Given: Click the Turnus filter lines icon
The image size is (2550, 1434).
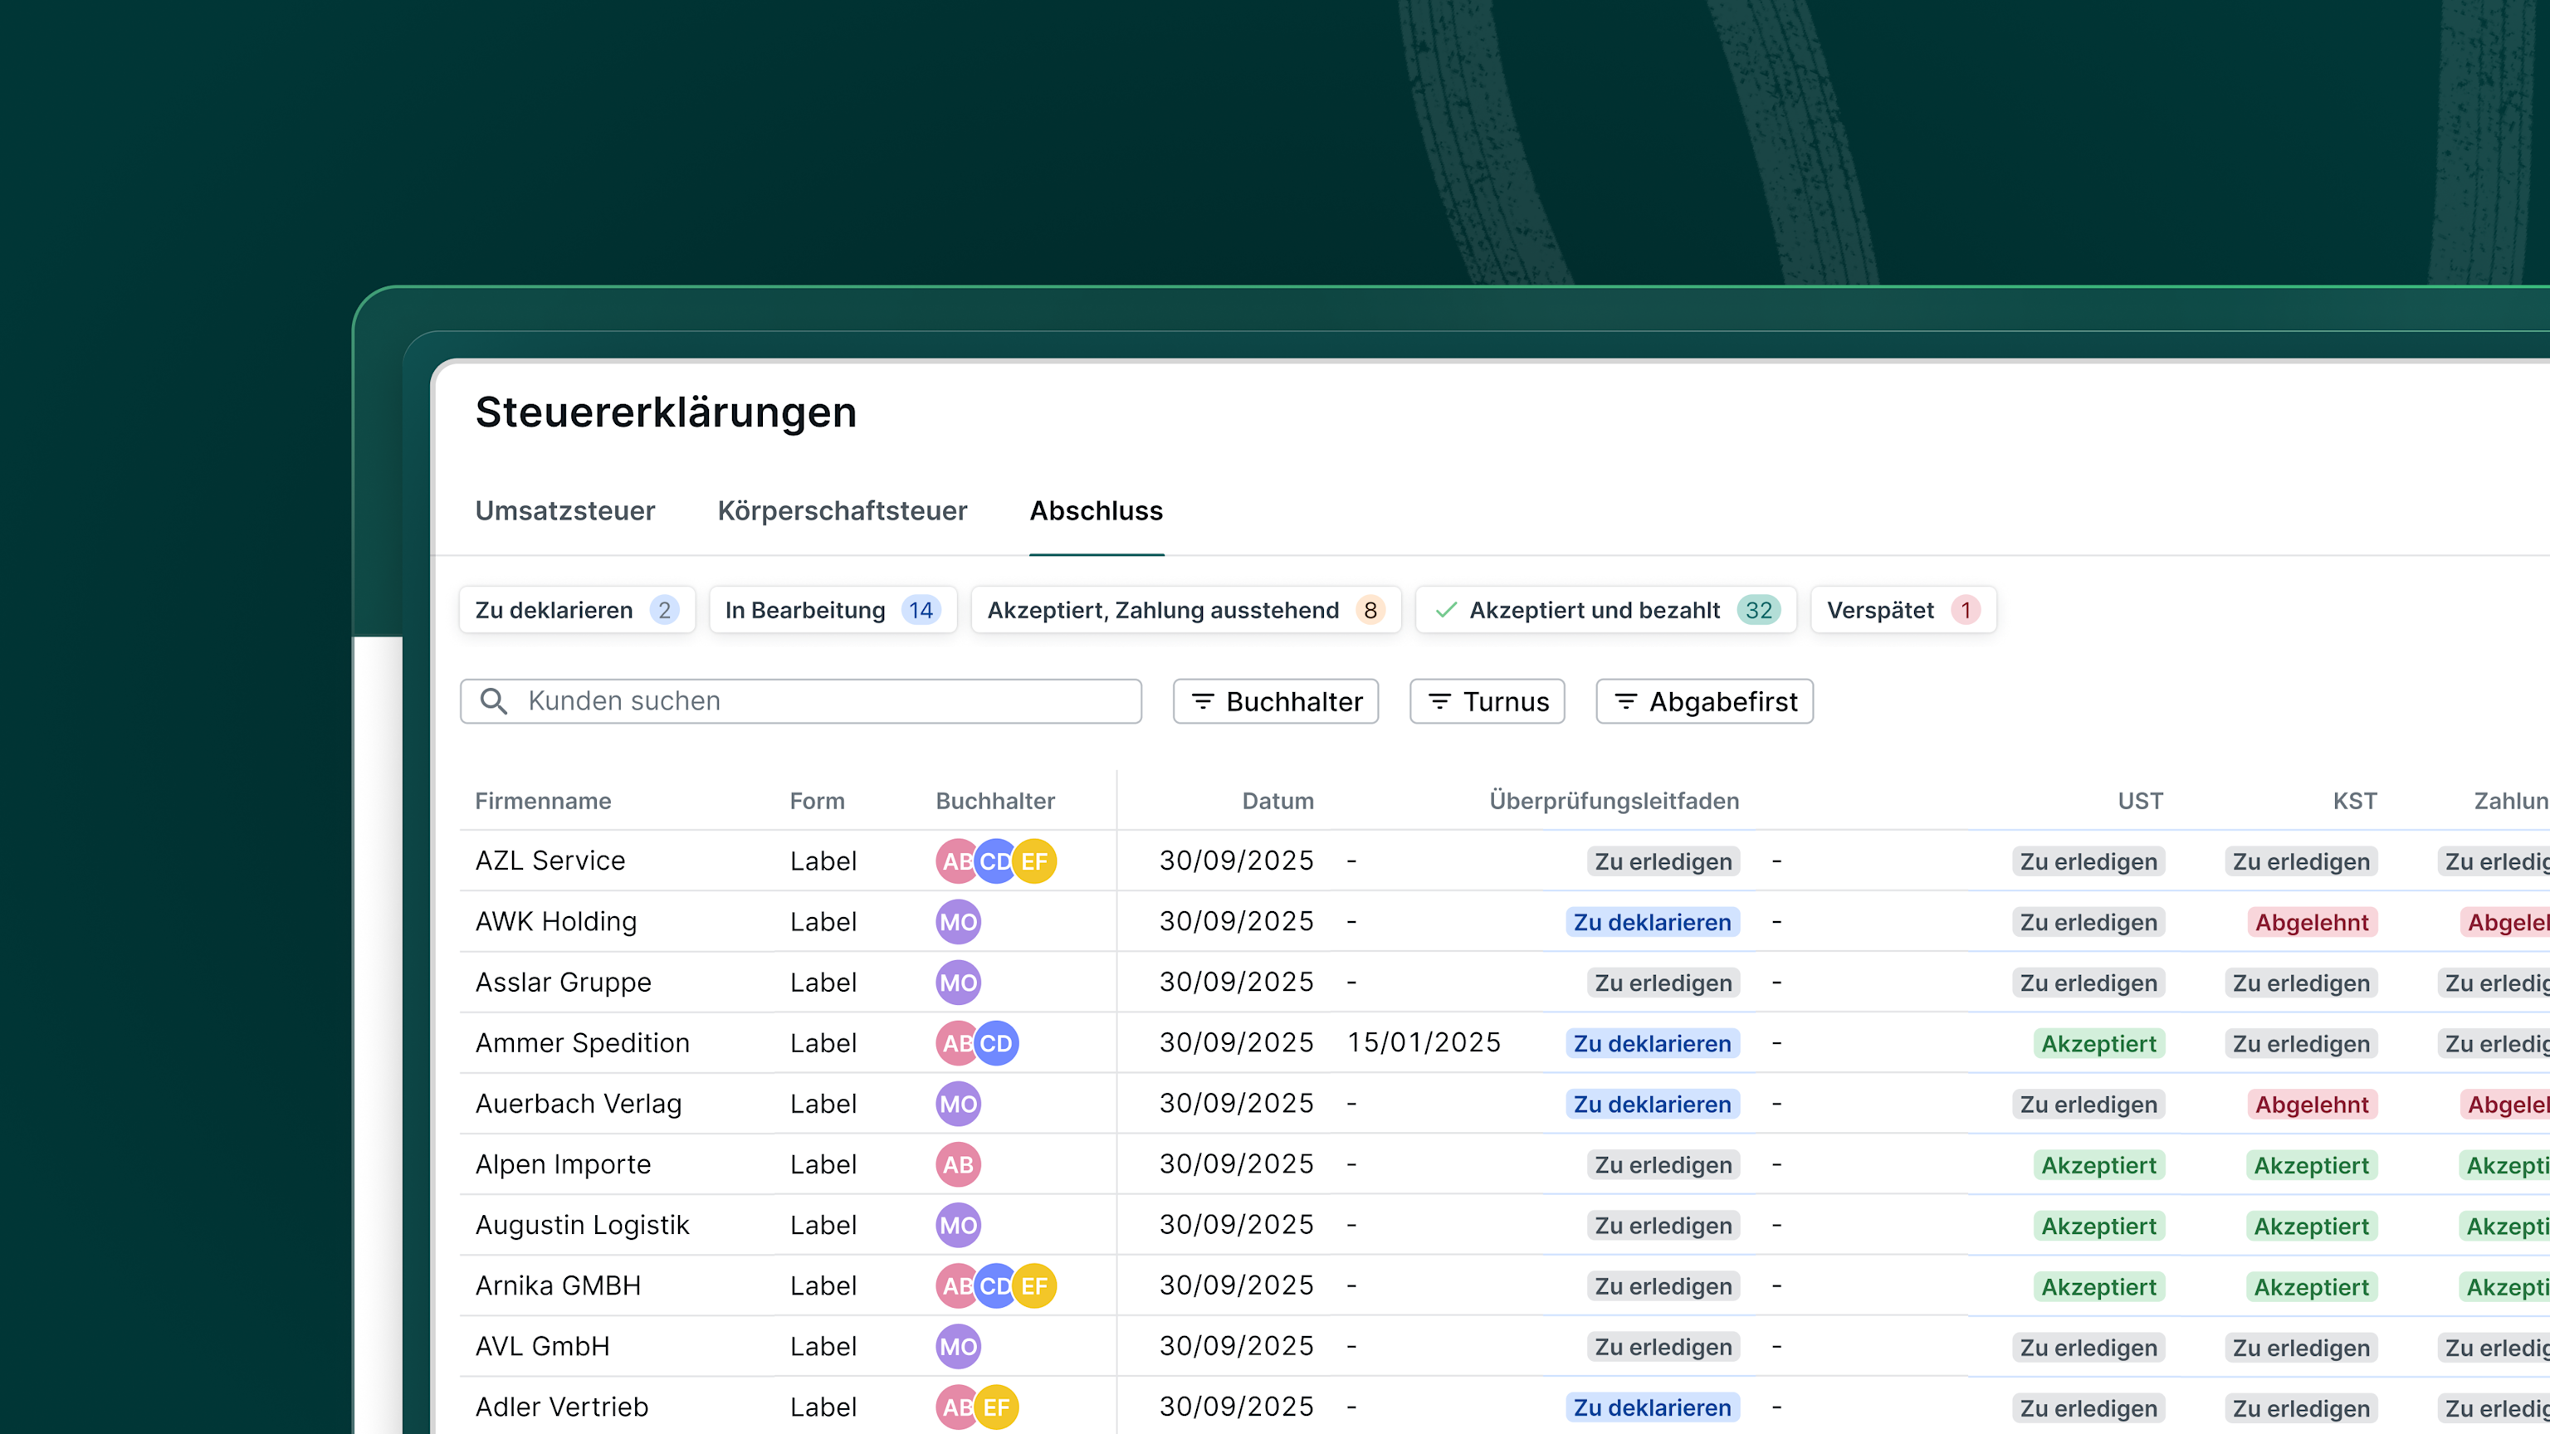Looking at the screenshot, I should click(1439, 700).
